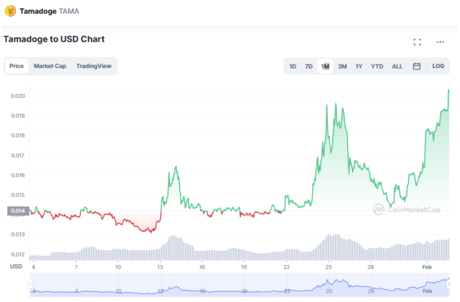Select the 1Y time range
Image resolution: width=460 pixels, height=302 pixels.
point(359,66)
